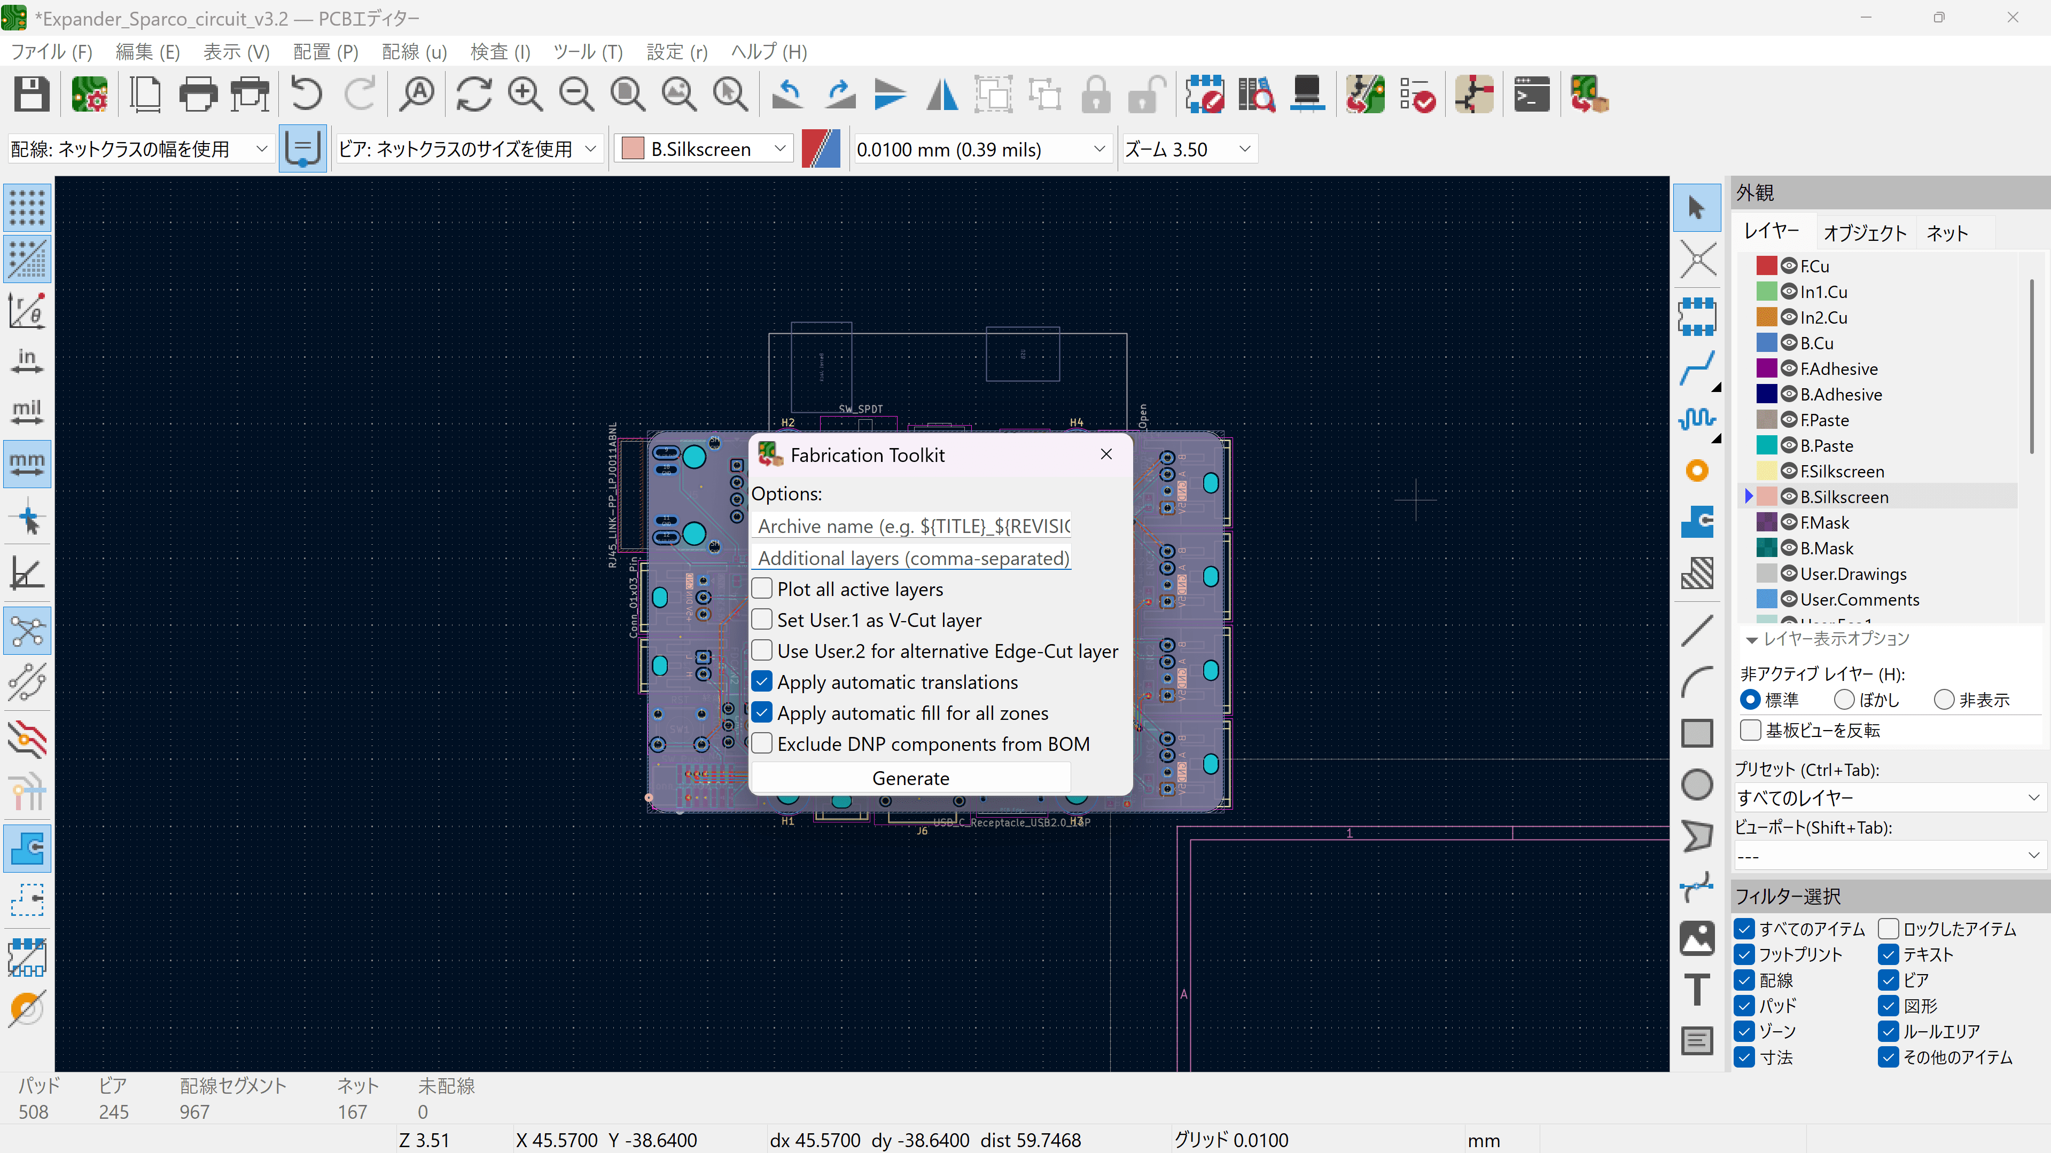Viewport: 2051px width, 1153px height.
Task: Select the 非表示 inactive layer radio button
Action: tap(1944, 700)
